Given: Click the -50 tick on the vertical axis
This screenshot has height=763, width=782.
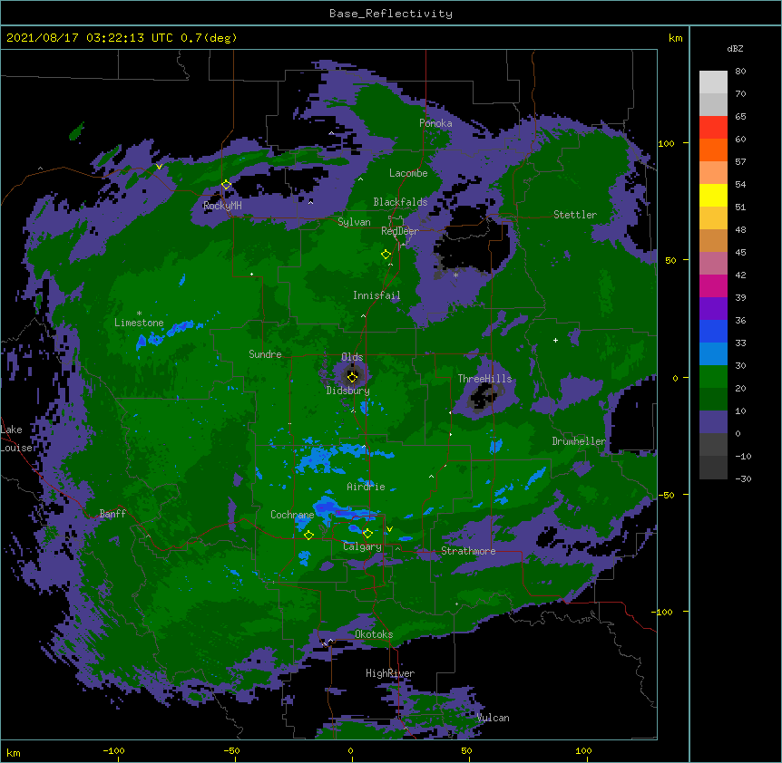Looking at the screenshot, I should (666, 495).
